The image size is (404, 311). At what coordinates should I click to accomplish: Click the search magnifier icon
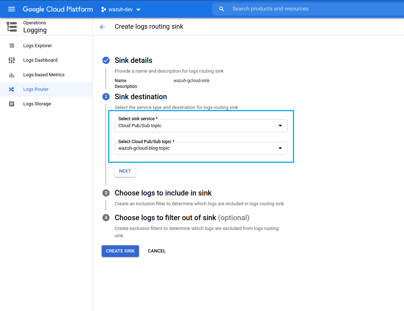[x=221, y=9]
